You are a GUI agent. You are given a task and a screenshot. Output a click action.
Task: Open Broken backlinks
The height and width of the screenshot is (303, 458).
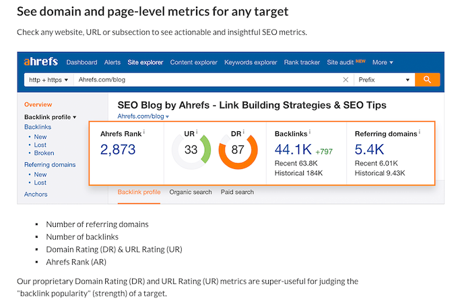click(44, 153)
